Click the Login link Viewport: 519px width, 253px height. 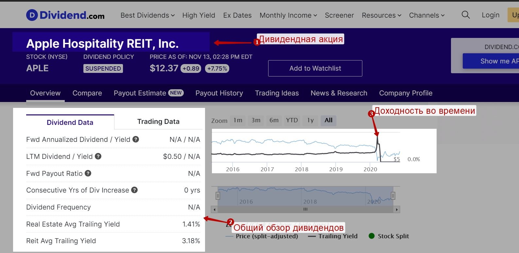pyautogui.click(x=490, y=15)
